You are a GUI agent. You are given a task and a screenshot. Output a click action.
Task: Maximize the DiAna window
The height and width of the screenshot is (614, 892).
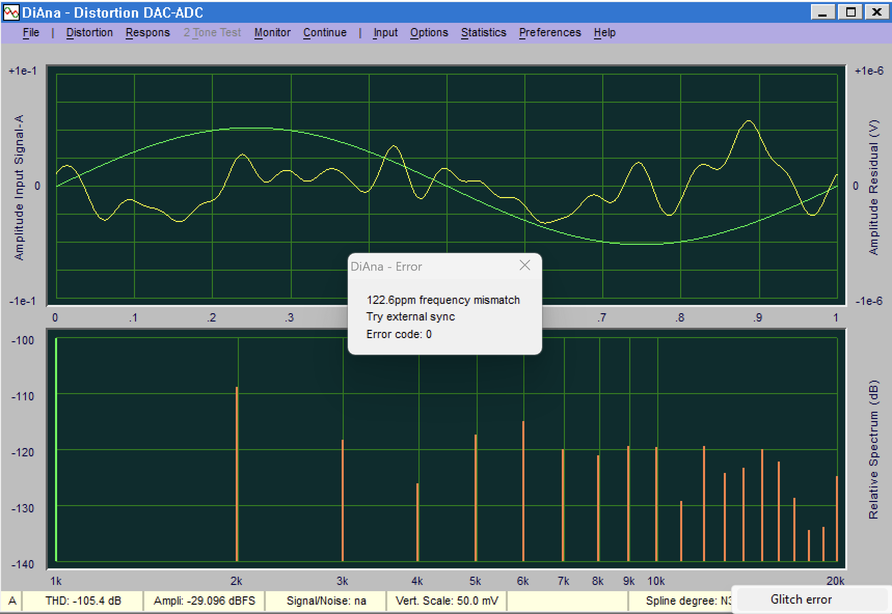(850, 12)
